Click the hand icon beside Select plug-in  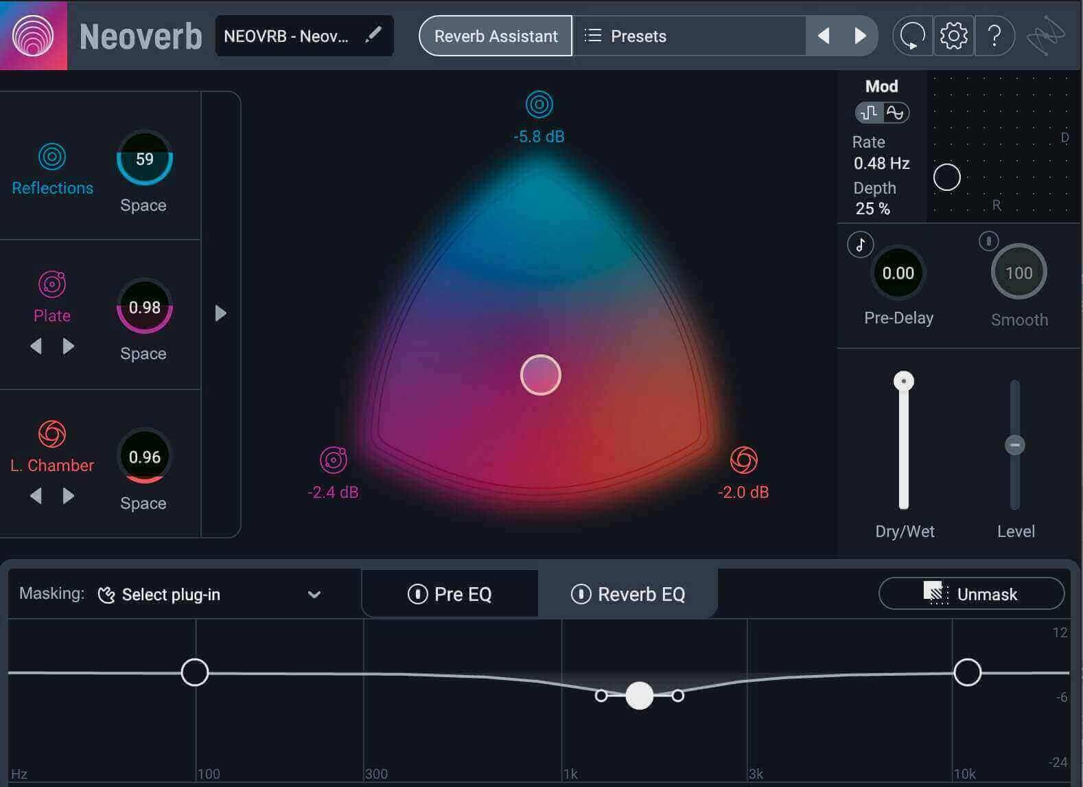106,595
